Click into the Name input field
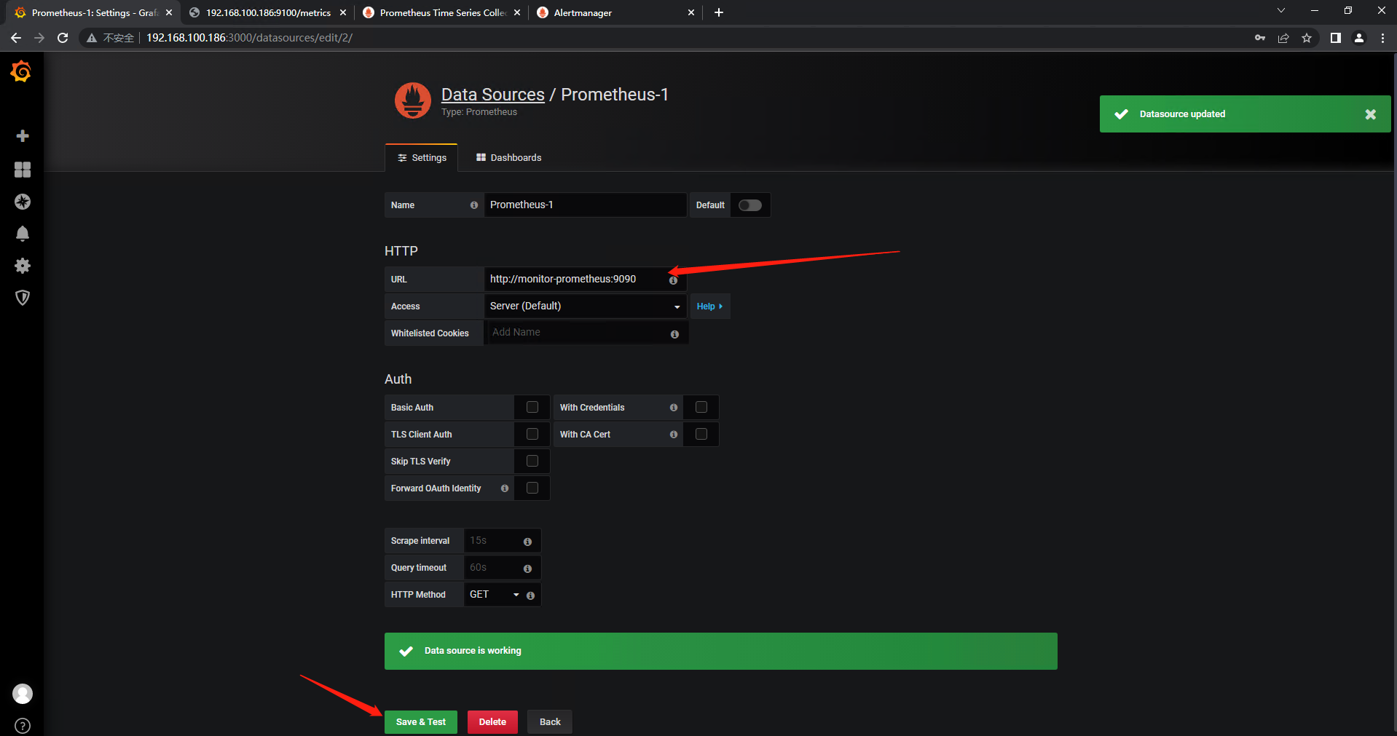1397x736 pixels. (586, 205)
